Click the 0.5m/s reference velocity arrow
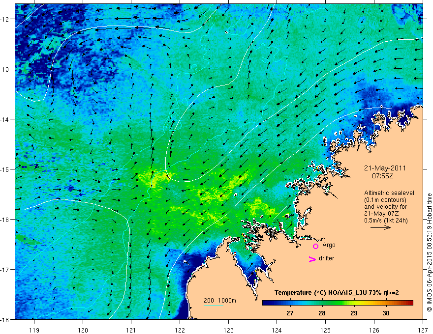 click(x=380, y=227)
